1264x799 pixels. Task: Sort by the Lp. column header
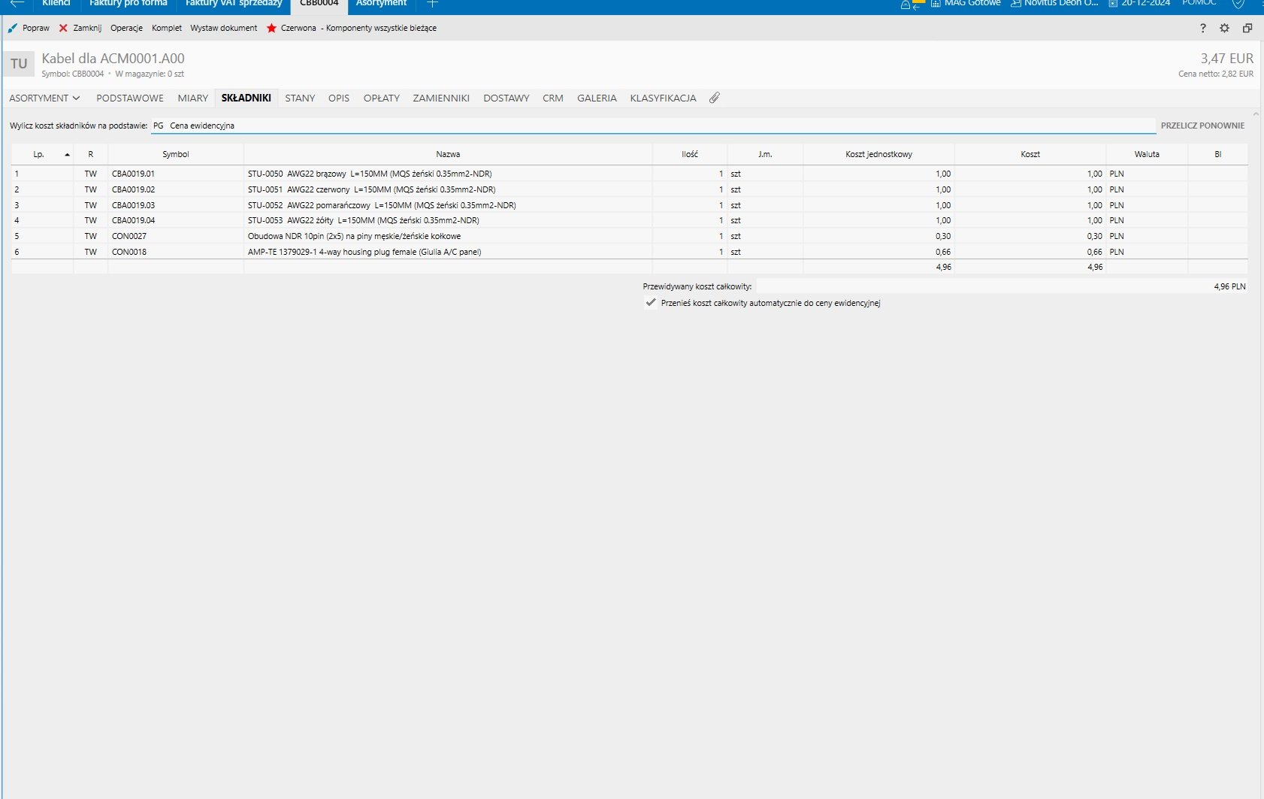coord(39,154)
